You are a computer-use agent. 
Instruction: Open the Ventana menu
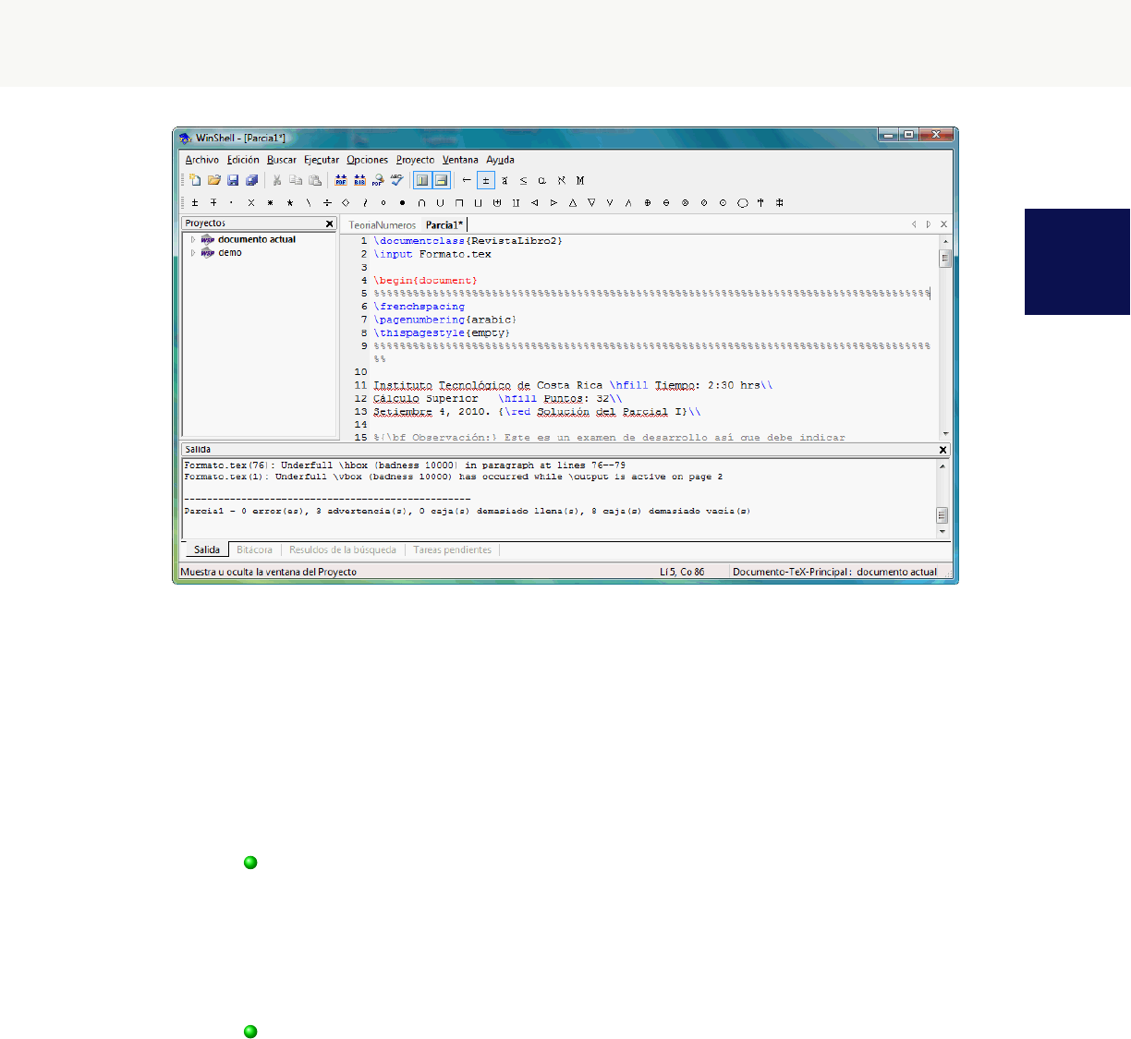[x=460, y=160]
